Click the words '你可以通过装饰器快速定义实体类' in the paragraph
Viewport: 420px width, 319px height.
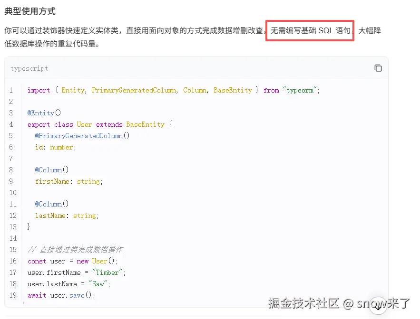[x=61, y=30]
